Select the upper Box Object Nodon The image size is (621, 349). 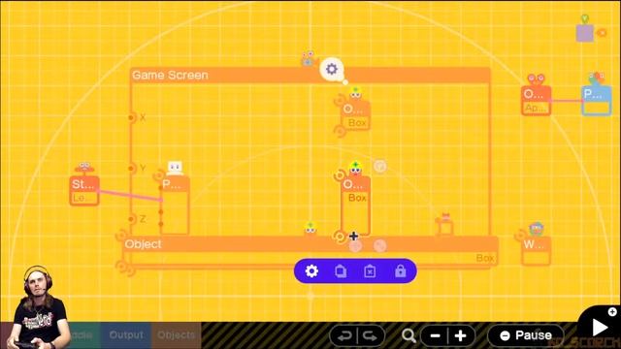pos(355,115)
